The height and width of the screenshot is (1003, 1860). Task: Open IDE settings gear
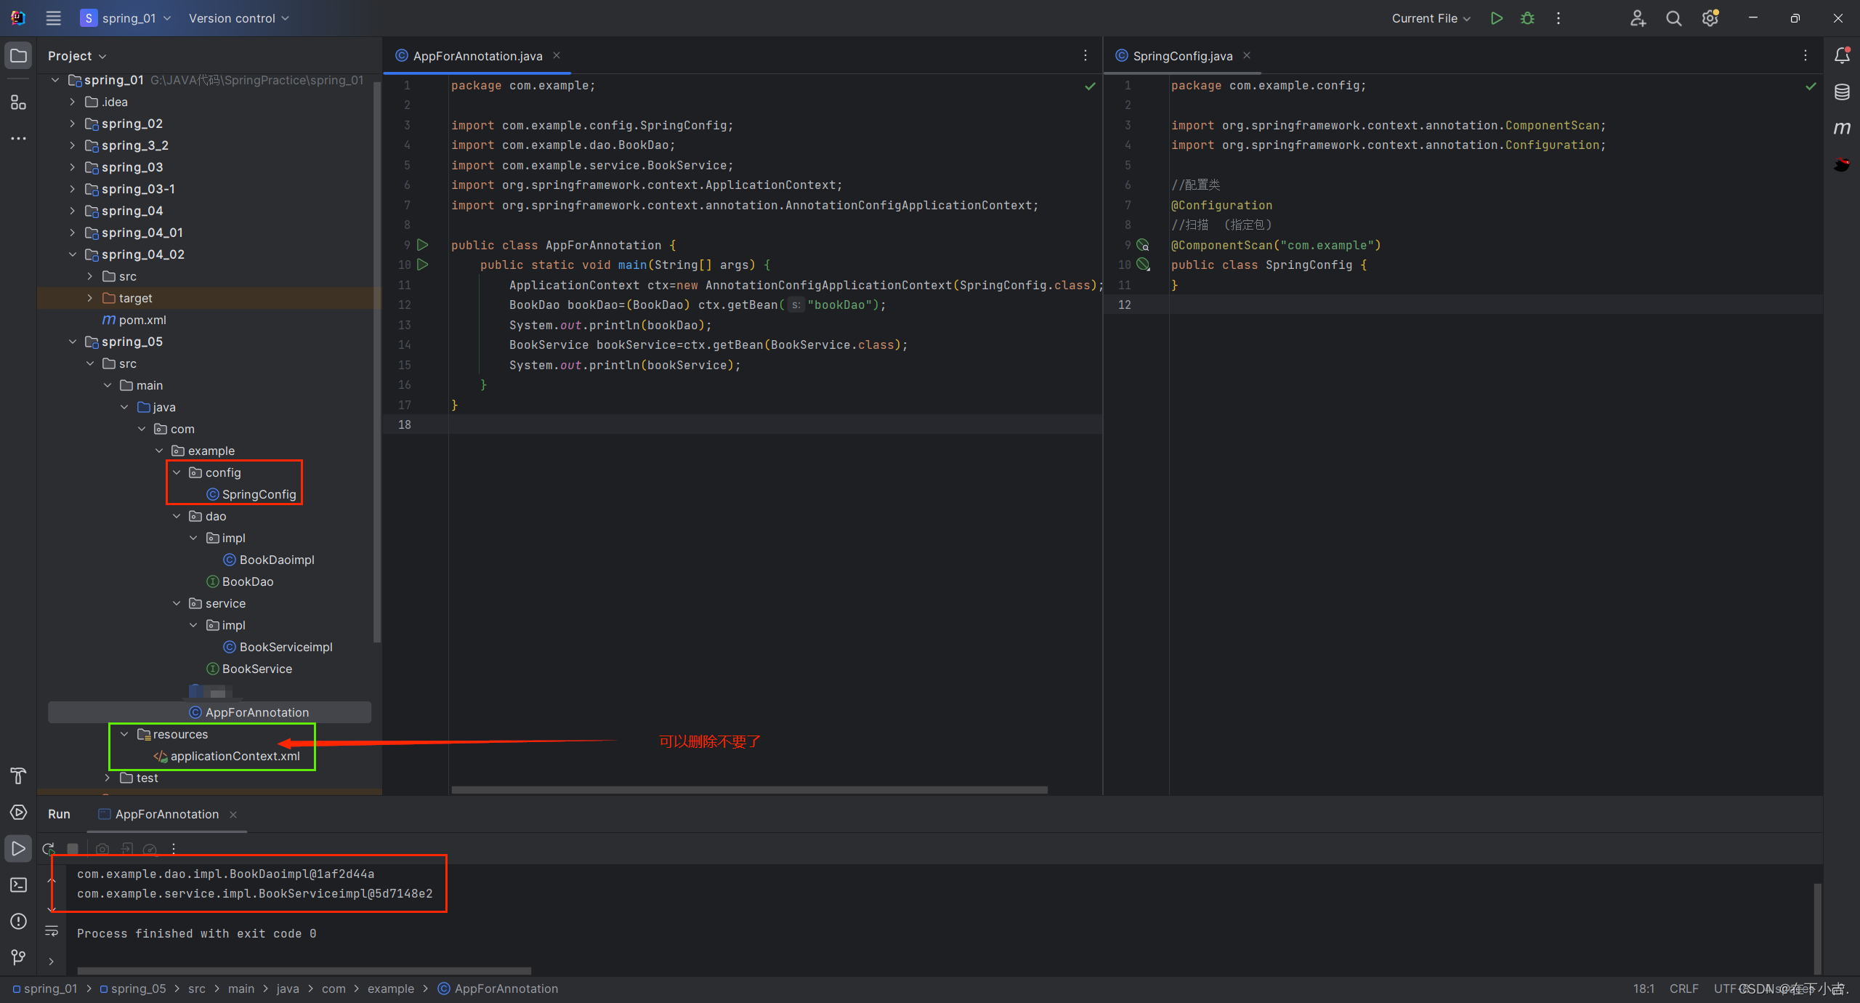coord(1710,18)
